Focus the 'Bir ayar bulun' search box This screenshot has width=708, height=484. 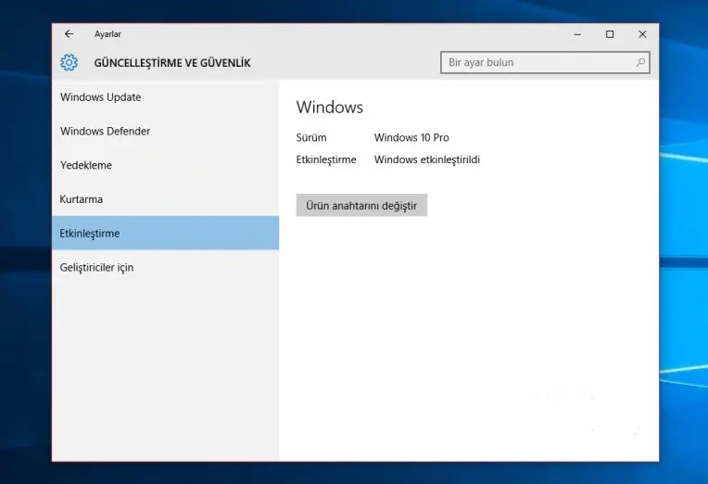[545, 62]
